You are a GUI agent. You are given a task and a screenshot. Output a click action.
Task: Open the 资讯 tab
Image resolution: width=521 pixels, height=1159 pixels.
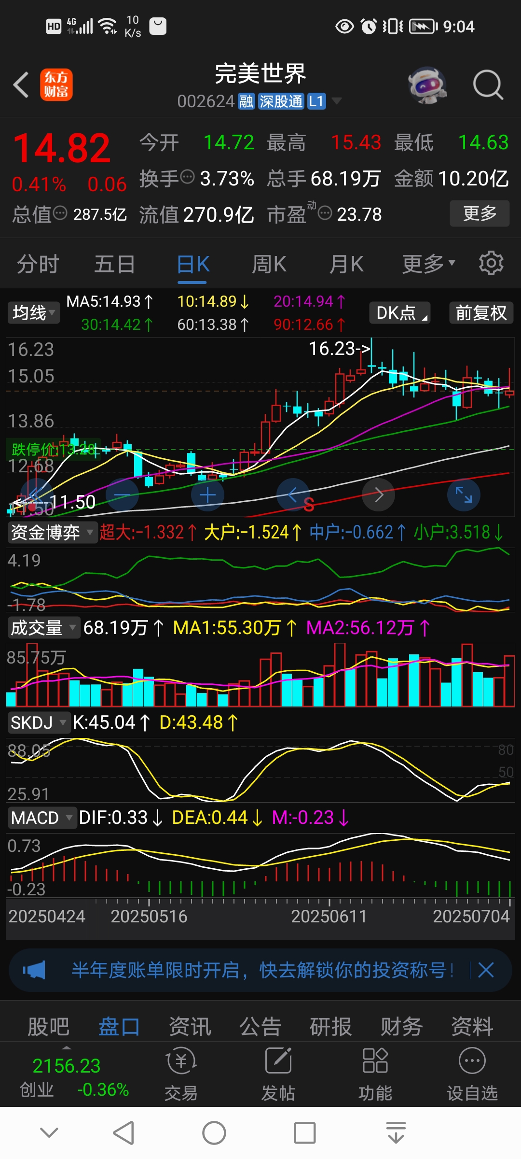pyautogui.click(x=190, y=1026)
